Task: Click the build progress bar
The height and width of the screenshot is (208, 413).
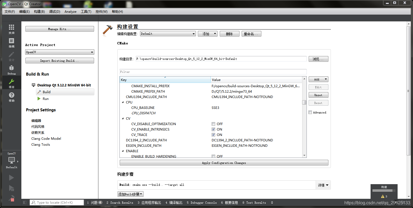Action: (384, 191)
